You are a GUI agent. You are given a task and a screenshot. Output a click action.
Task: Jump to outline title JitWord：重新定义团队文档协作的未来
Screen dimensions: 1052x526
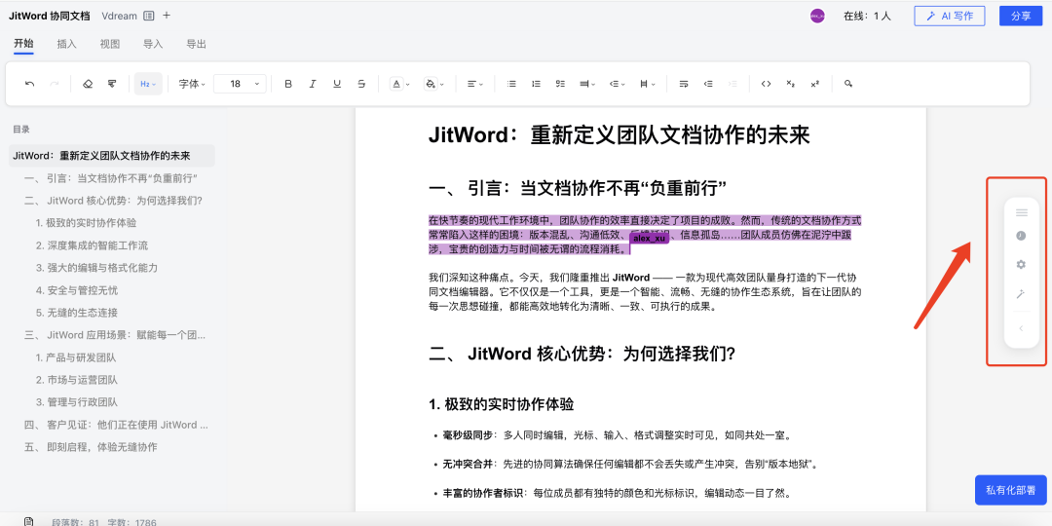coord(111,156)
